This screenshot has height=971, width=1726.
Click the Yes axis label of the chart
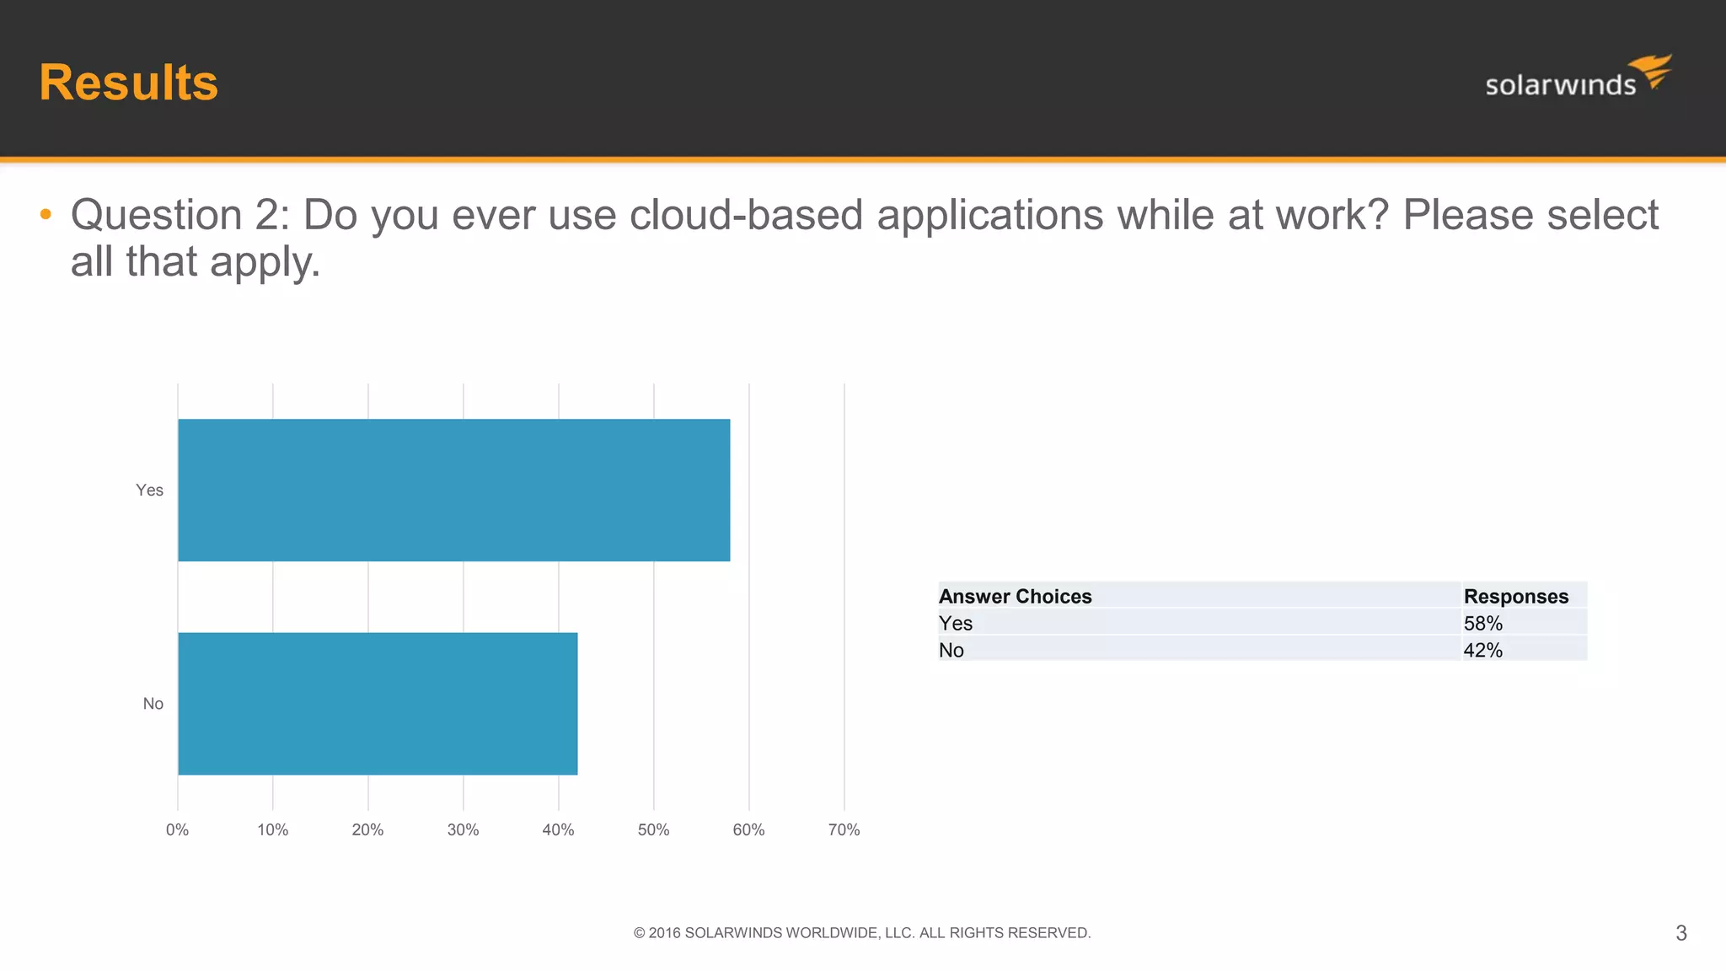click(x=149, y=490)
